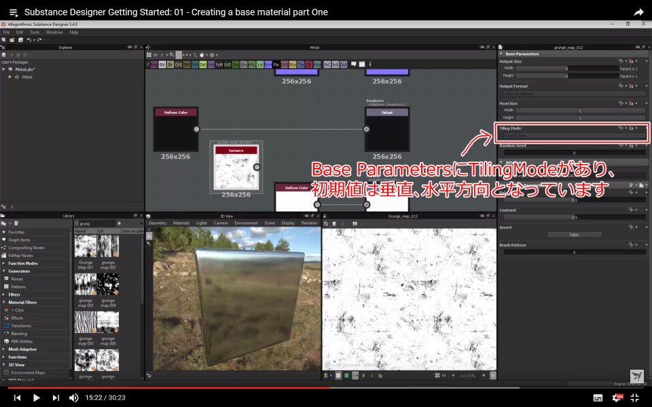
Task: Add a Levels node (Lvl) from the toolbar
Action: (x=260, y=65)
